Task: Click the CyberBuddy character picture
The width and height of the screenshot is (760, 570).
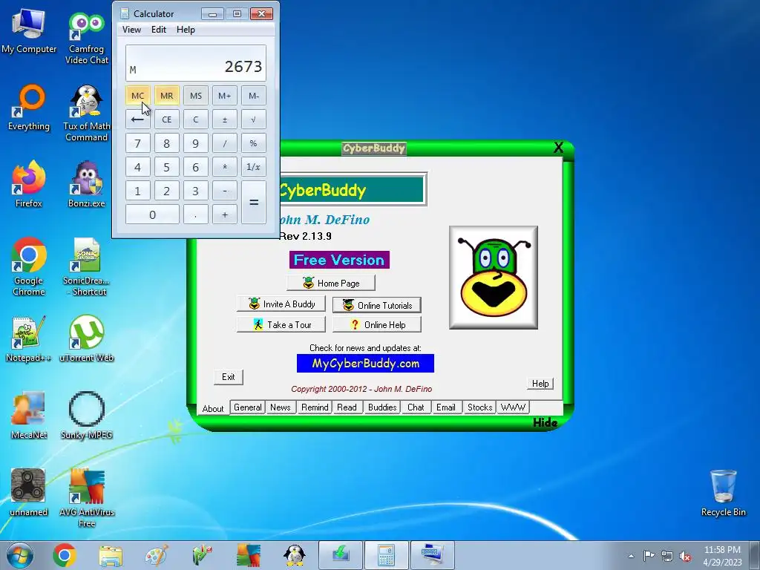Action: [x=493, y=278]
